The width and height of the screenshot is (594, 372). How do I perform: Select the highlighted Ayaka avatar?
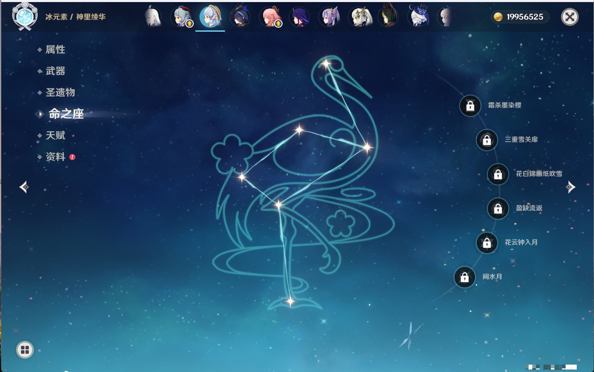pos(210,17)
